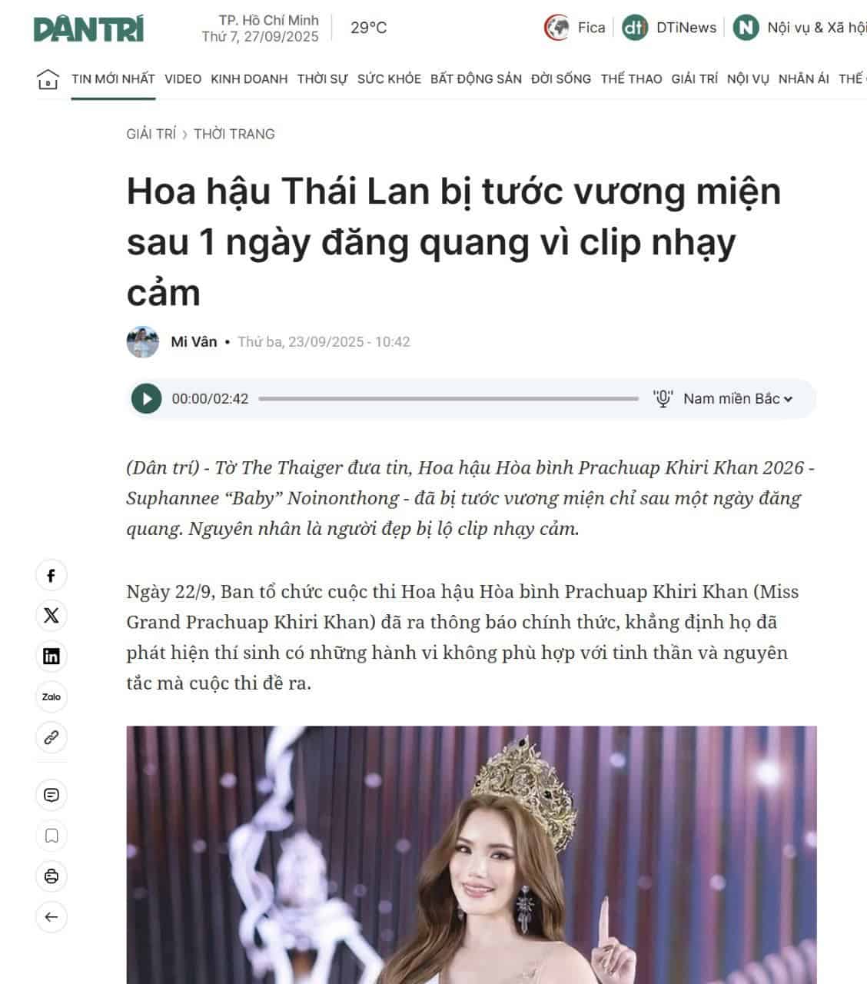The height and width of the screenshot is (984, 867).
Task: Copy article link icon
Action: [x=51, y=738]
